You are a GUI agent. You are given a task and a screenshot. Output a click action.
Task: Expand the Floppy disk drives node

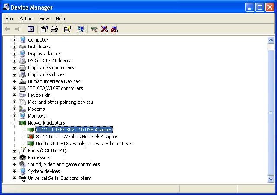14,74
